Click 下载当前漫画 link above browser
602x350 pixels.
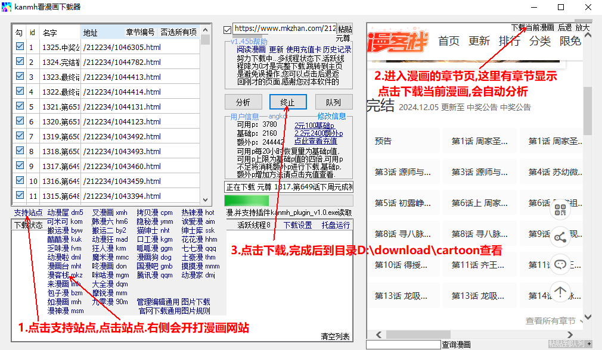[x=532, y=27]
